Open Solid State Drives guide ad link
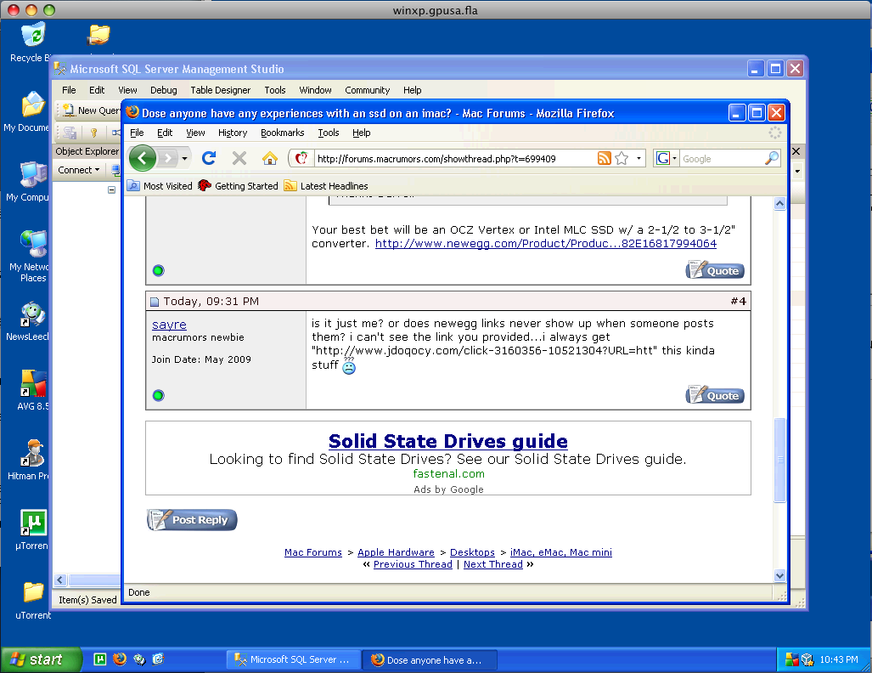 (448, 441)
